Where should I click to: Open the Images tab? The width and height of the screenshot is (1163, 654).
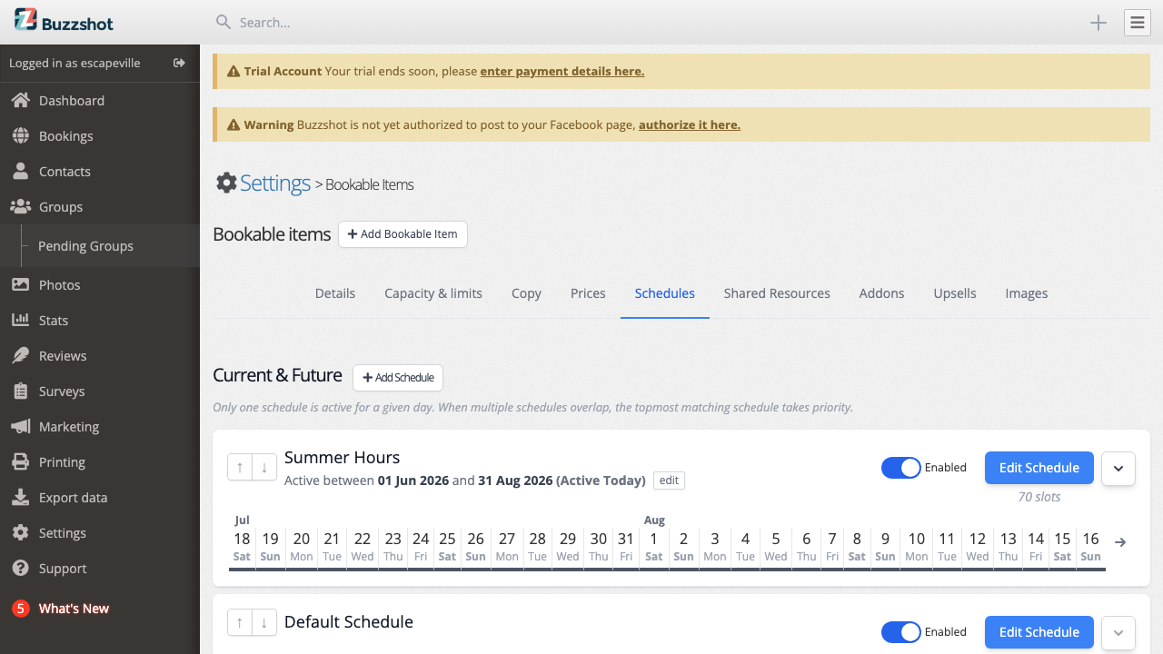pos(1027,293)
